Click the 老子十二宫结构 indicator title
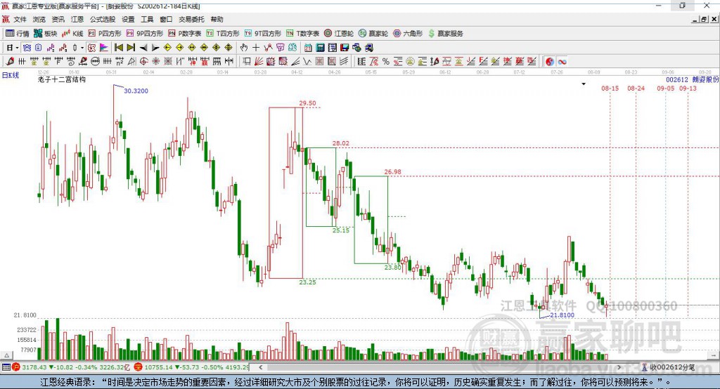This screenshot has width=720, height=389. (62, 79)
